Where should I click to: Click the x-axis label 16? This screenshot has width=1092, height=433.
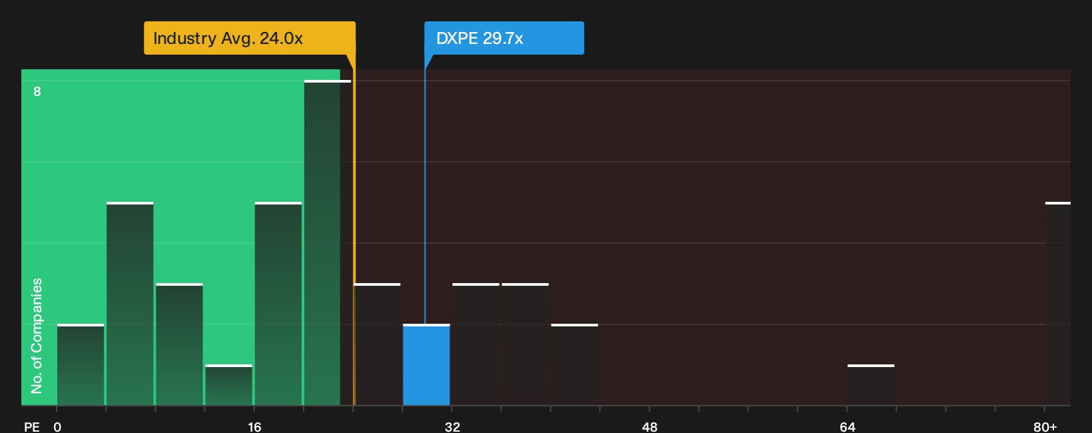click(254, 426)
